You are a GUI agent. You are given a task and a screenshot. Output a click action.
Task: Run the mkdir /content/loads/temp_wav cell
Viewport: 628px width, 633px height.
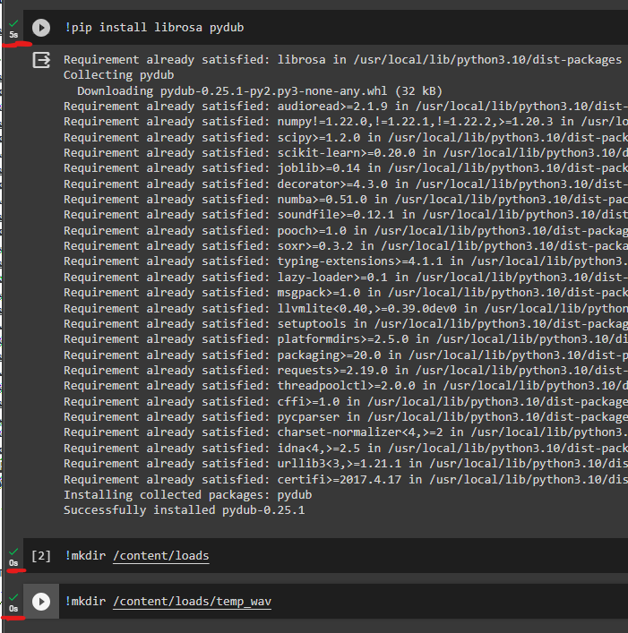pyautogui.click(x=41, y=602)
